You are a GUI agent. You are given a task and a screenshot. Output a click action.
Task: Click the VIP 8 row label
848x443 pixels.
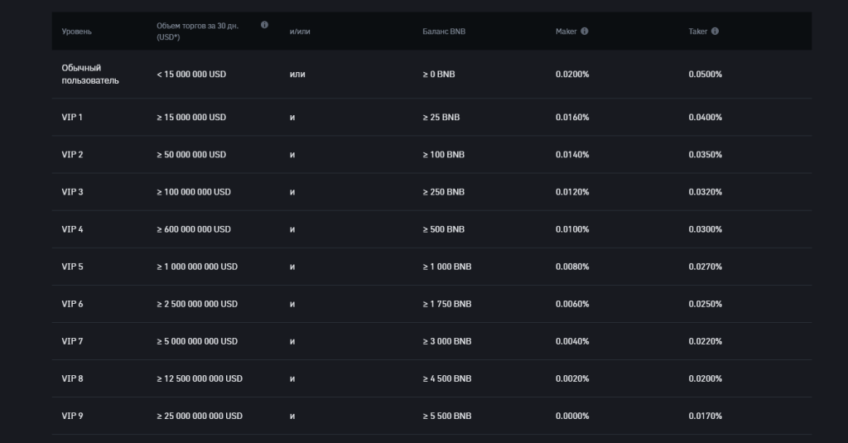73,378
